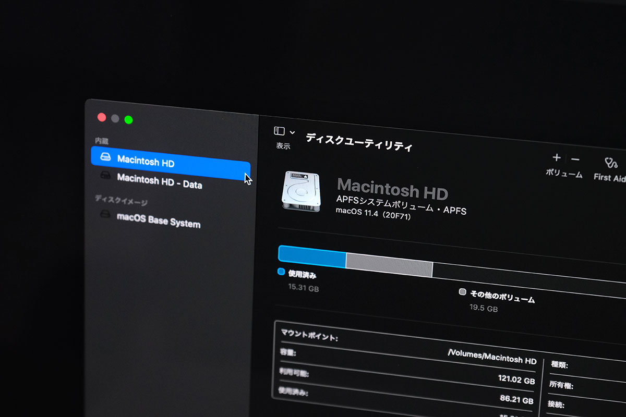The height and width of the screenshot is (417, 626).
Task: Click the large hard disk icon
Action: (301, 191)
